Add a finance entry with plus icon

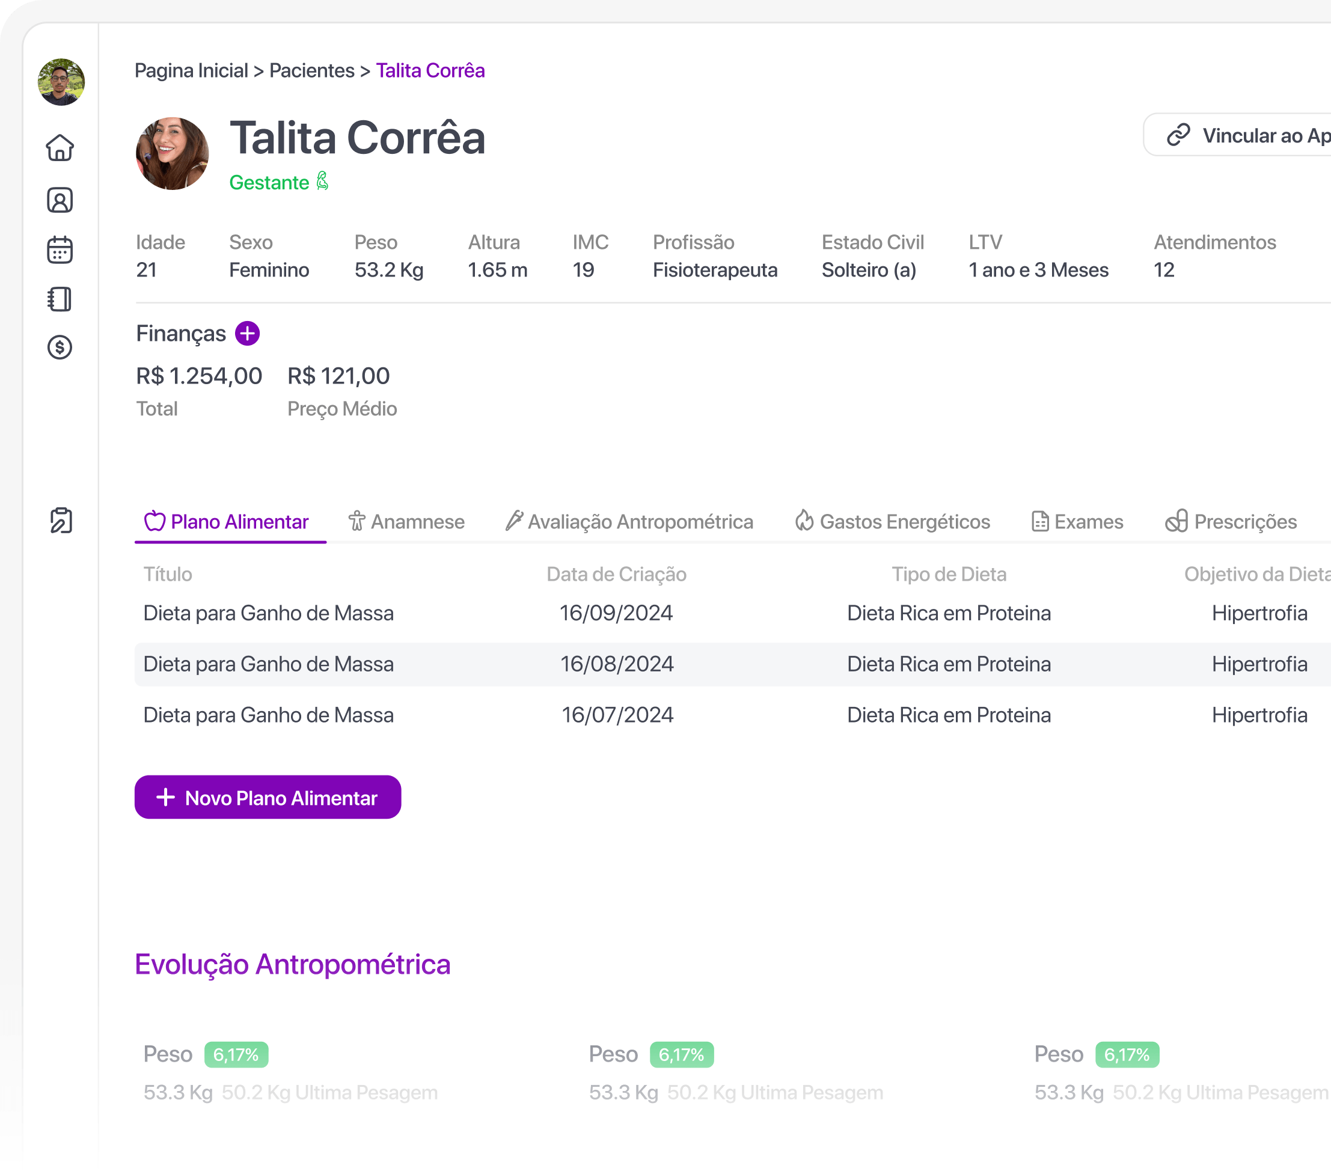(x=248, y=334)
